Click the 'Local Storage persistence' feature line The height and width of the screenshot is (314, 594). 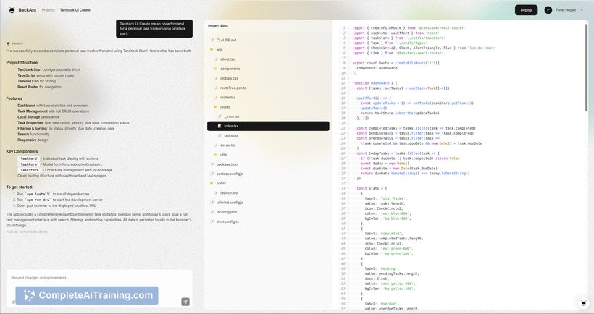click(38, 117)
